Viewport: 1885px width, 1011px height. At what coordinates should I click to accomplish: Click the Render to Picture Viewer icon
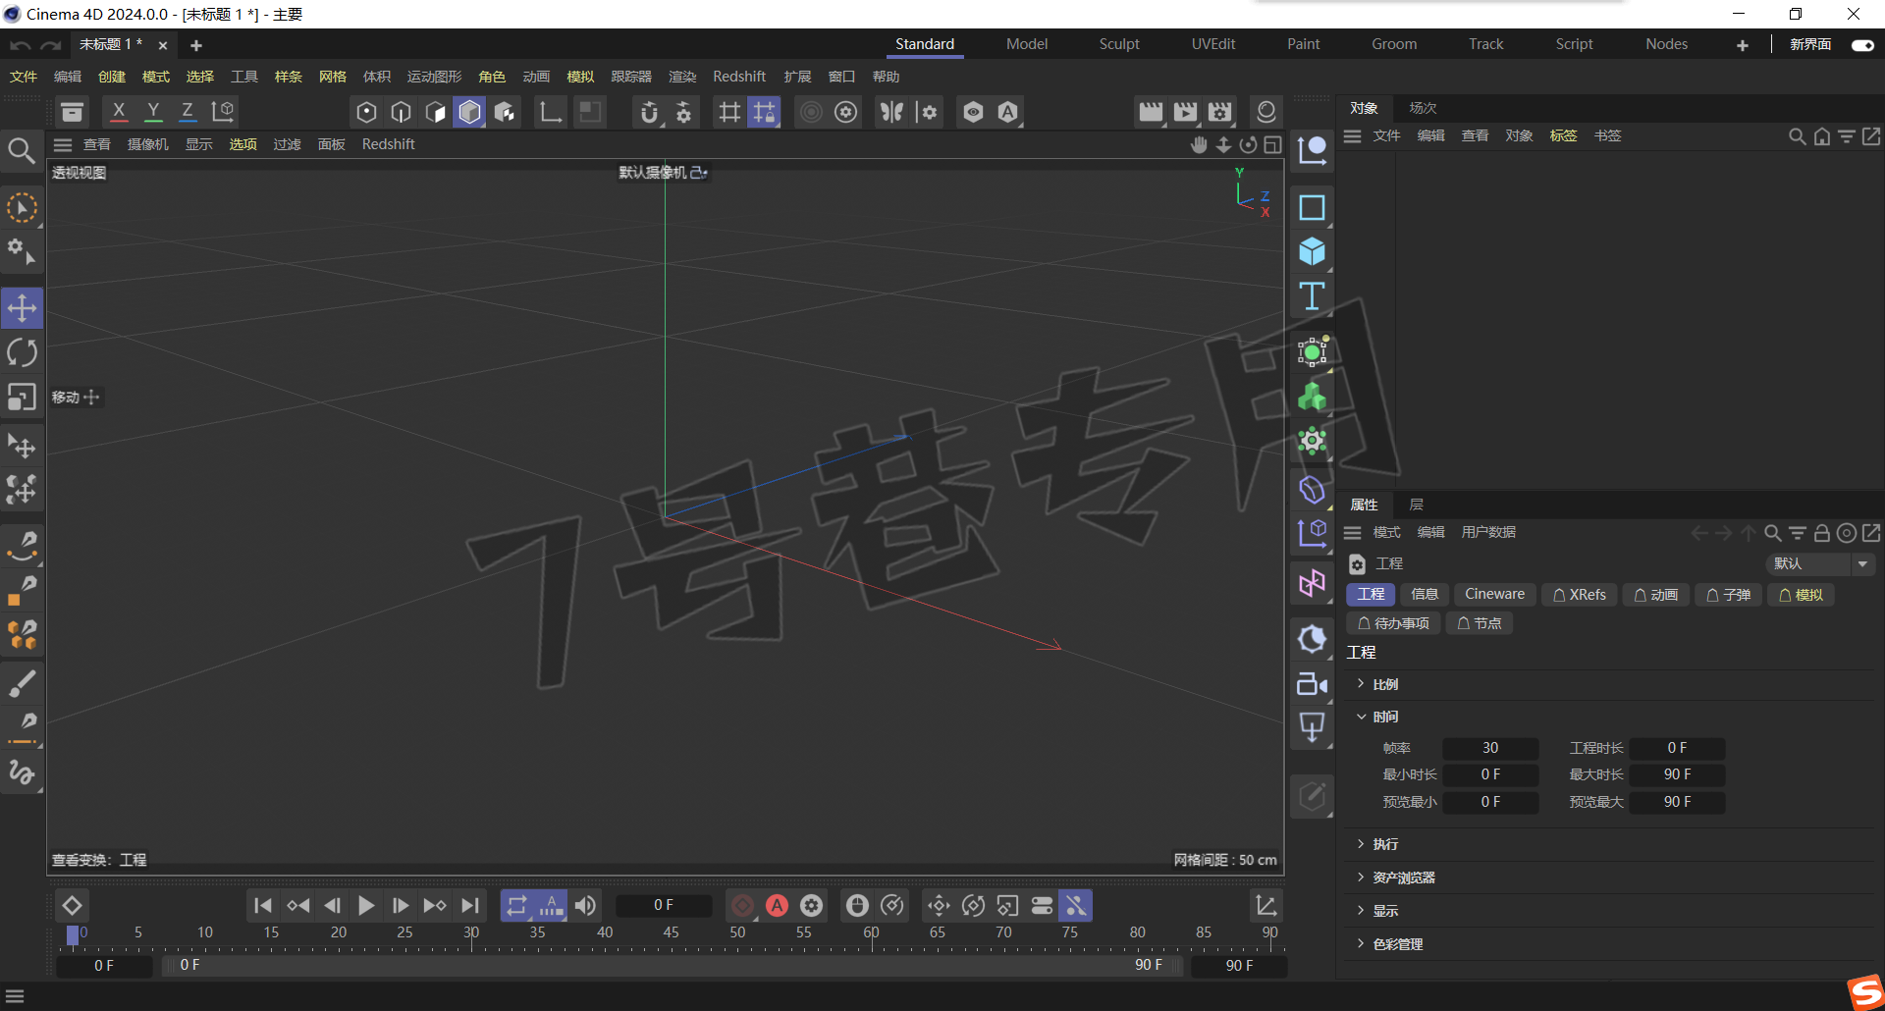click(x=1185, y=112)
